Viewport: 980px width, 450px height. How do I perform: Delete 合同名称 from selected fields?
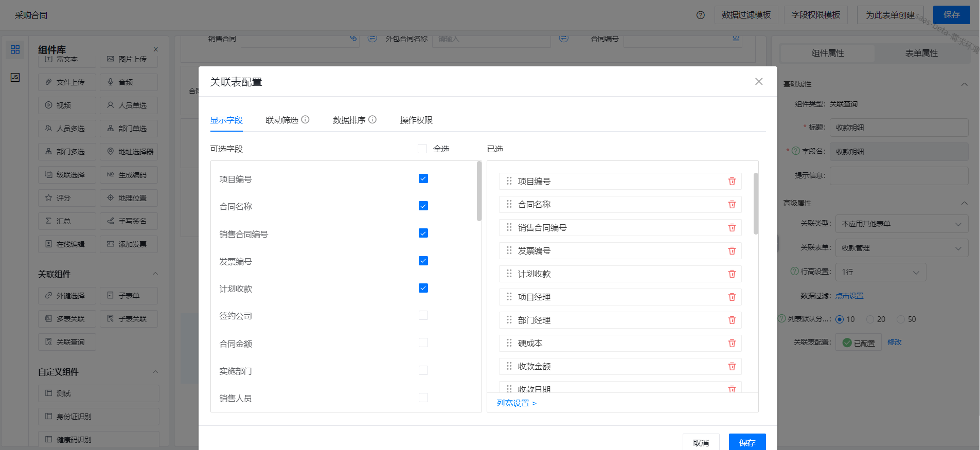click(x=732, y=204)
